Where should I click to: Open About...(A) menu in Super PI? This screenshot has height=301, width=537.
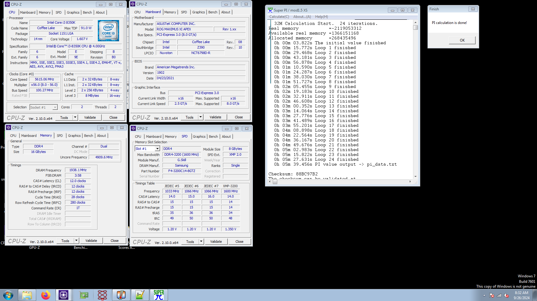[302, 17]
